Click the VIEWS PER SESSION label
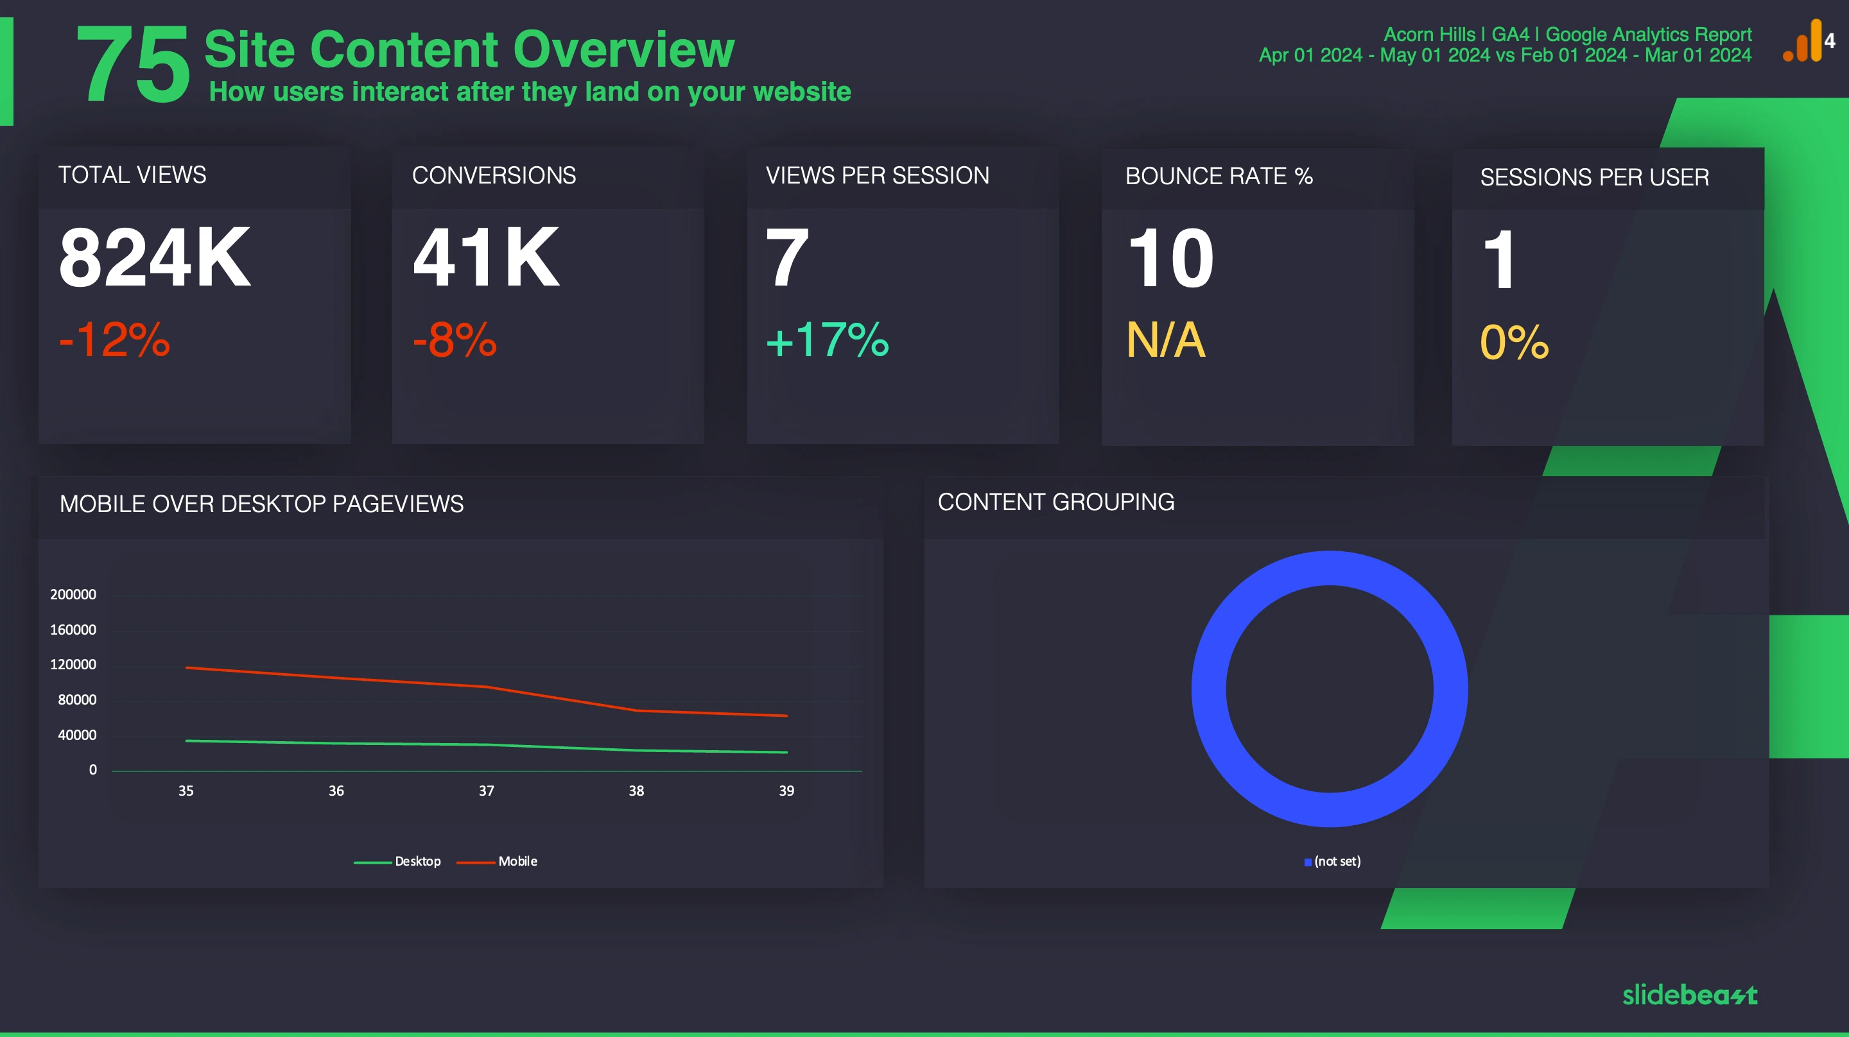 coord(877,175)
